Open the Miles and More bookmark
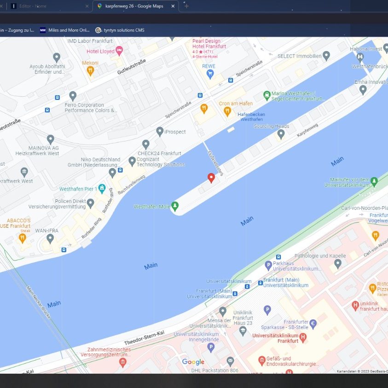Screen dimensions: 388x388 (x=65, y=30)
